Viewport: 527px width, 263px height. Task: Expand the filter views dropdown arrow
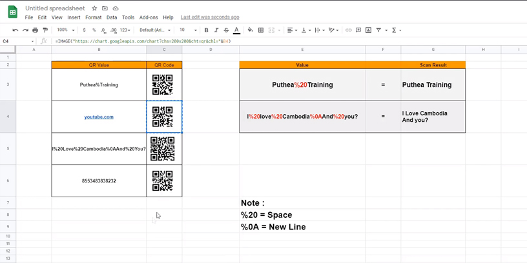click(386, 30)
